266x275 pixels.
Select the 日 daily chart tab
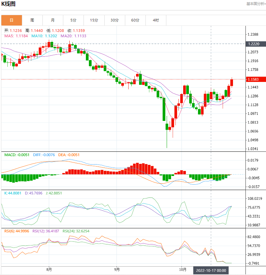[x=11, y=20]
